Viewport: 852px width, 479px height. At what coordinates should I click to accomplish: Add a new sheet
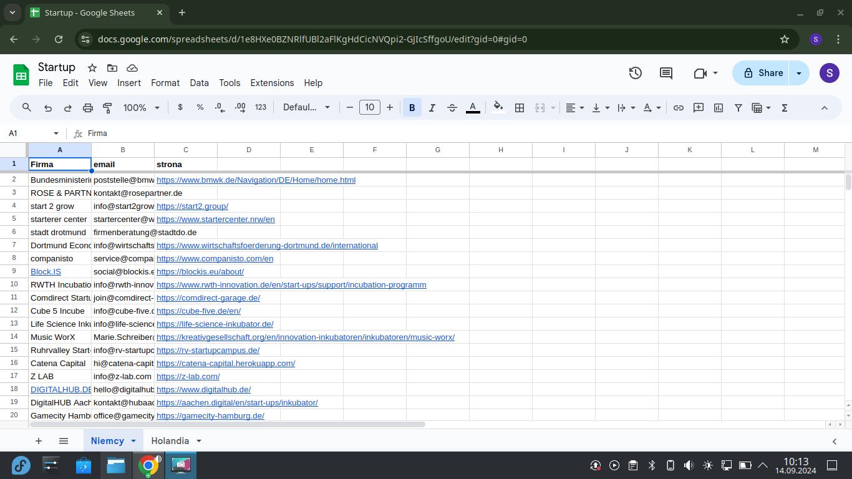point(39,441)
